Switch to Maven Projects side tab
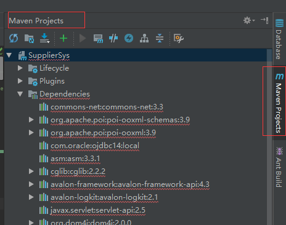 [279, 103]
